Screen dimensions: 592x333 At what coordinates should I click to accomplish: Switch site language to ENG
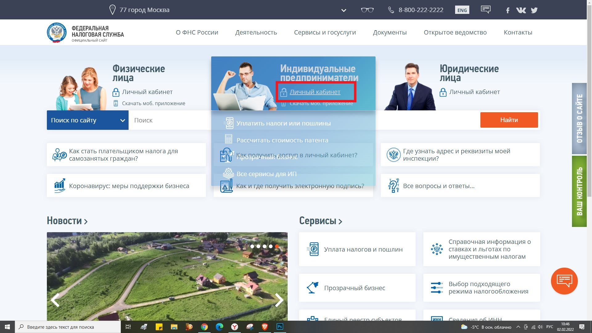[462, 10]
